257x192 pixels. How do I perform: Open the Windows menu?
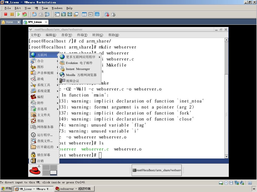point(57,8)
